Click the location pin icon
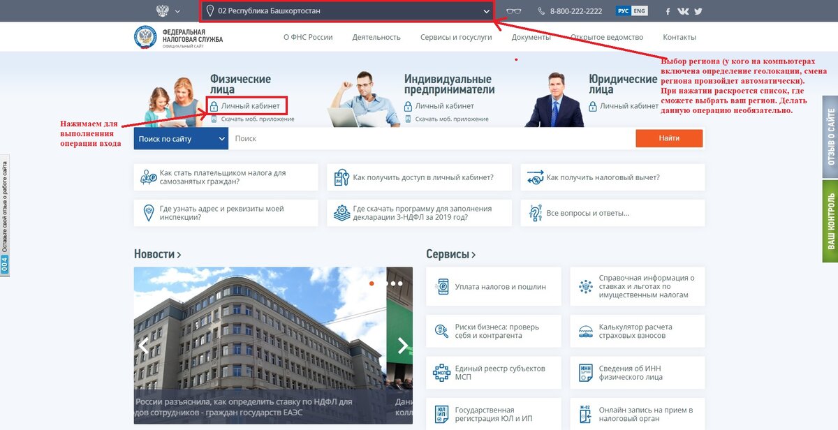Screen dimensions: 838x430 (x=209, y=11)
